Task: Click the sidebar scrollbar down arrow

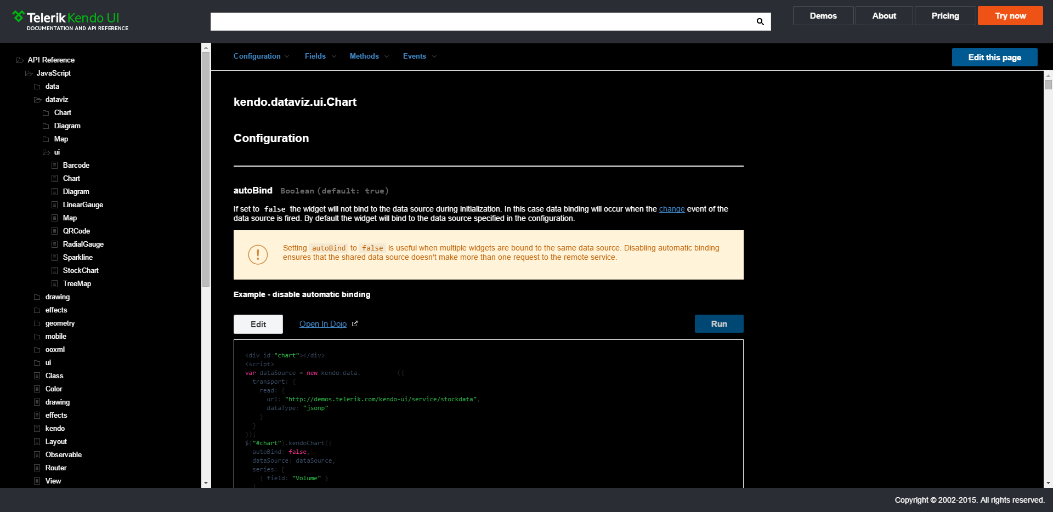Action: pyautogui.click(x=206, y=483)
